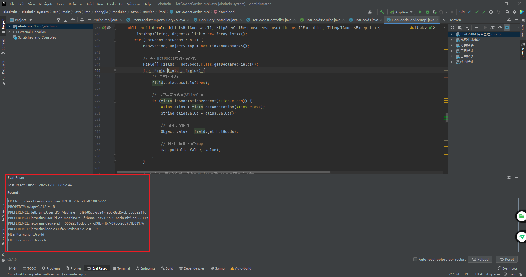Open Search Everywhere magnifier icon
Viewport: 526px width, 277px height.
point(507,12)
